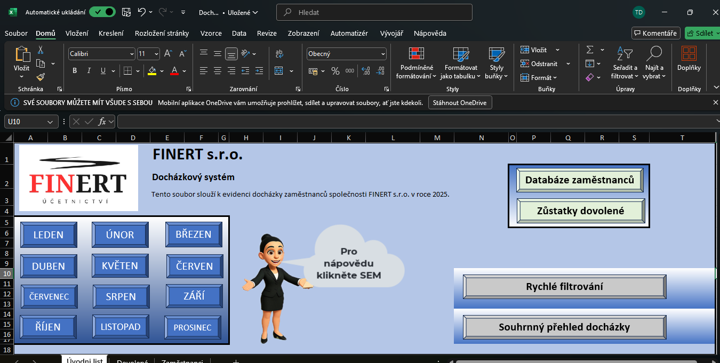
Task: Toggle italic formatting button
Action: click(x=88, y=71)
